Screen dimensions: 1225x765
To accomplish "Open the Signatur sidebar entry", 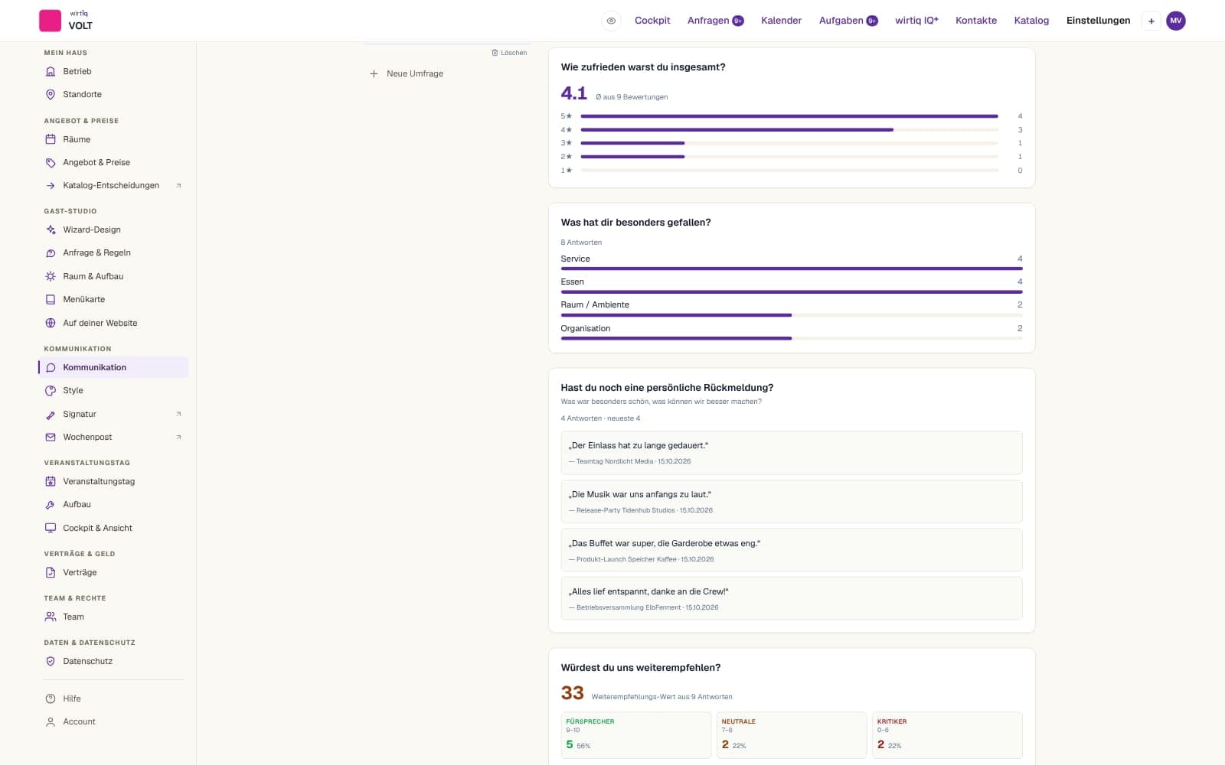I will [x=113, y=414].
